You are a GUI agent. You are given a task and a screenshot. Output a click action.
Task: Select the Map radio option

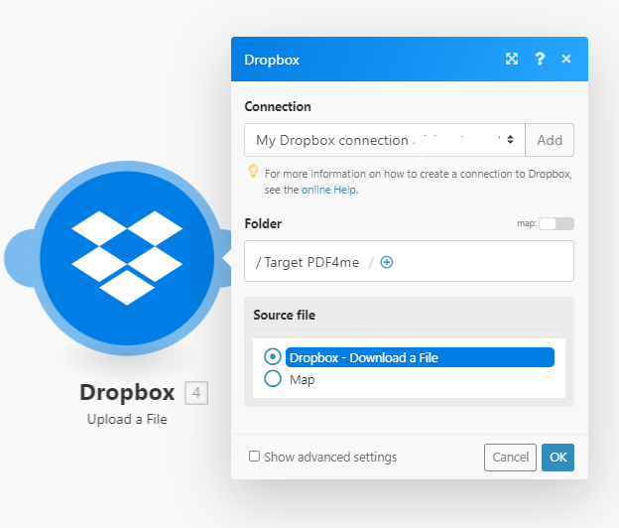click(x=273, y=378)
